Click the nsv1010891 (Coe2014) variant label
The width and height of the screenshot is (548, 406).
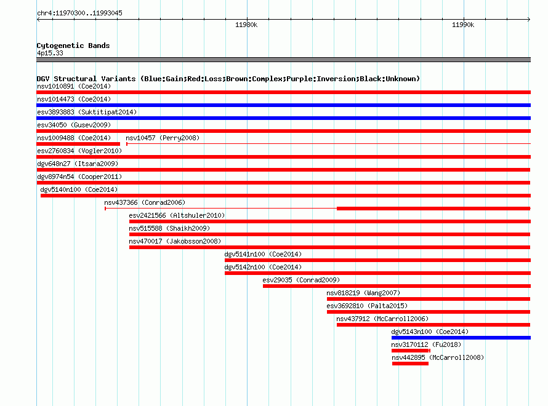point(74,86)
